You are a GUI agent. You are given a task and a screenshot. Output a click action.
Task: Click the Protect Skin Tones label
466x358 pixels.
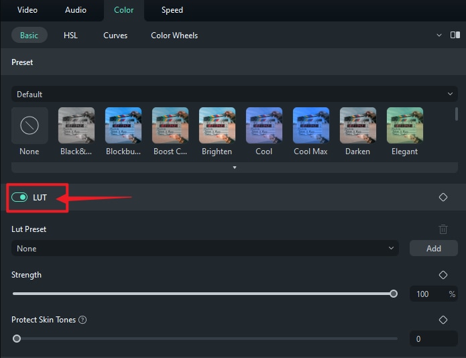point(44,320)
